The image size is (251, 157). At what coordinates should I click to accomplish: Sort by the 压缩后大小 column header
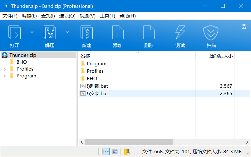pos(221,56)
